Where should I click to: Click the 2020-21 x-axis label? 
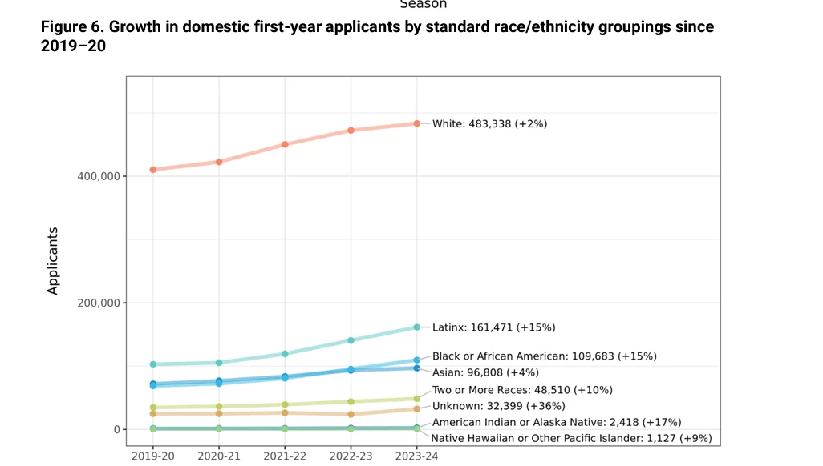click(x=219, y=456)
